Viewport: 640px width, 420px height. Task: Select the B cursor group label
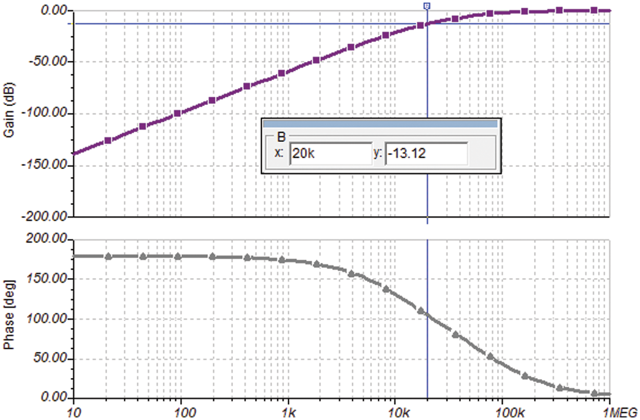pyautogui.click(x=281, y=137)
